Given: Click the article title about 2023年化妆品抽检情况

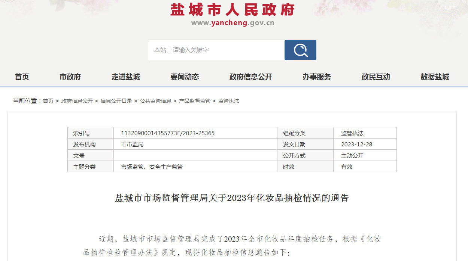Looking at the screenshot, I should click(232, 198).
